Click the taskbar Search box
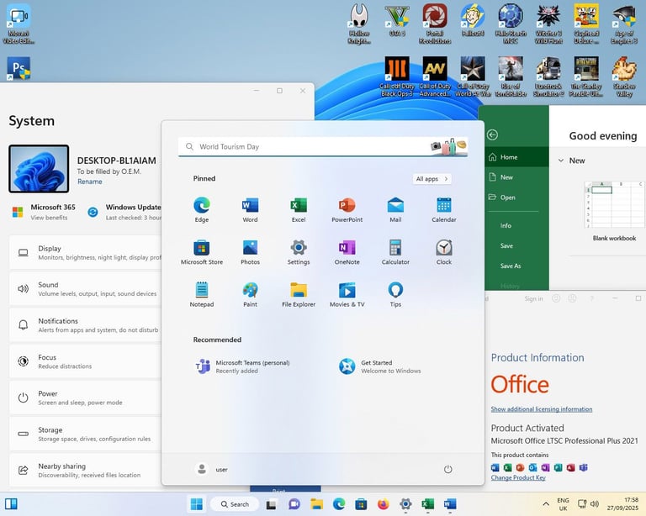The width and height of the screenshot is (646, 516). coord(235,504)
